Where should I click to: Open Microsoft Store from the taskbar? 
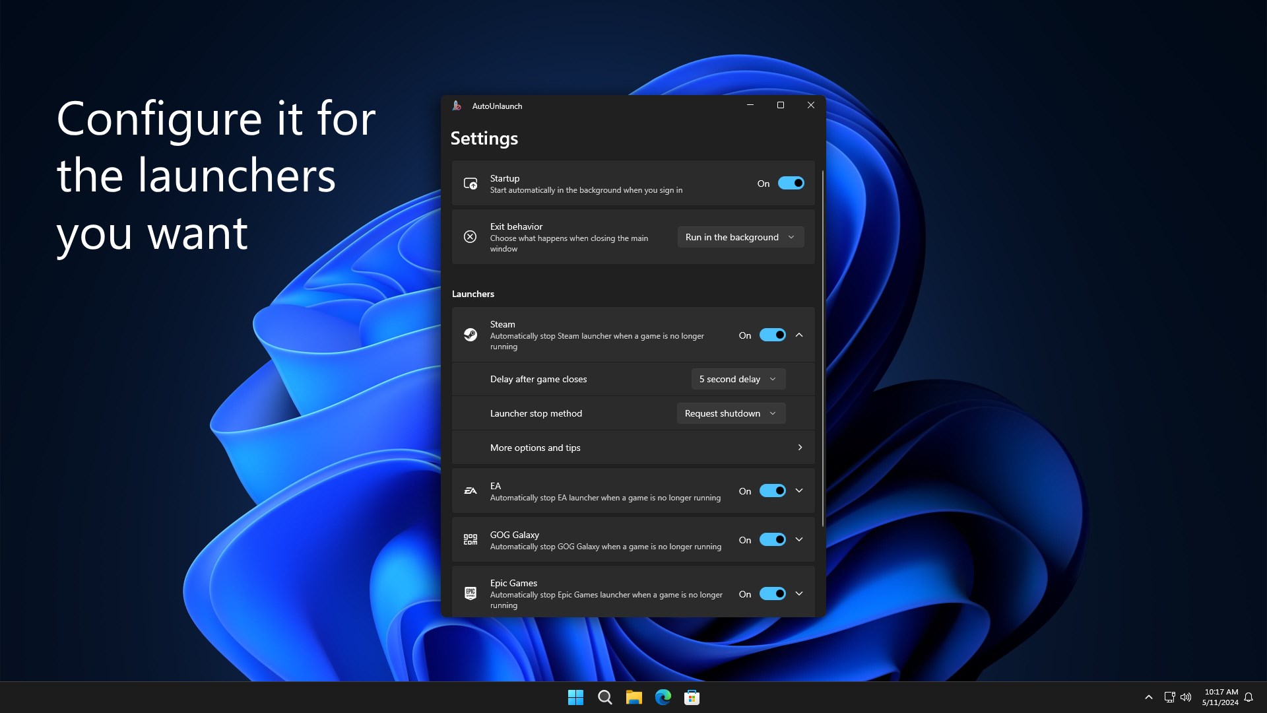[x=692, y=697]
